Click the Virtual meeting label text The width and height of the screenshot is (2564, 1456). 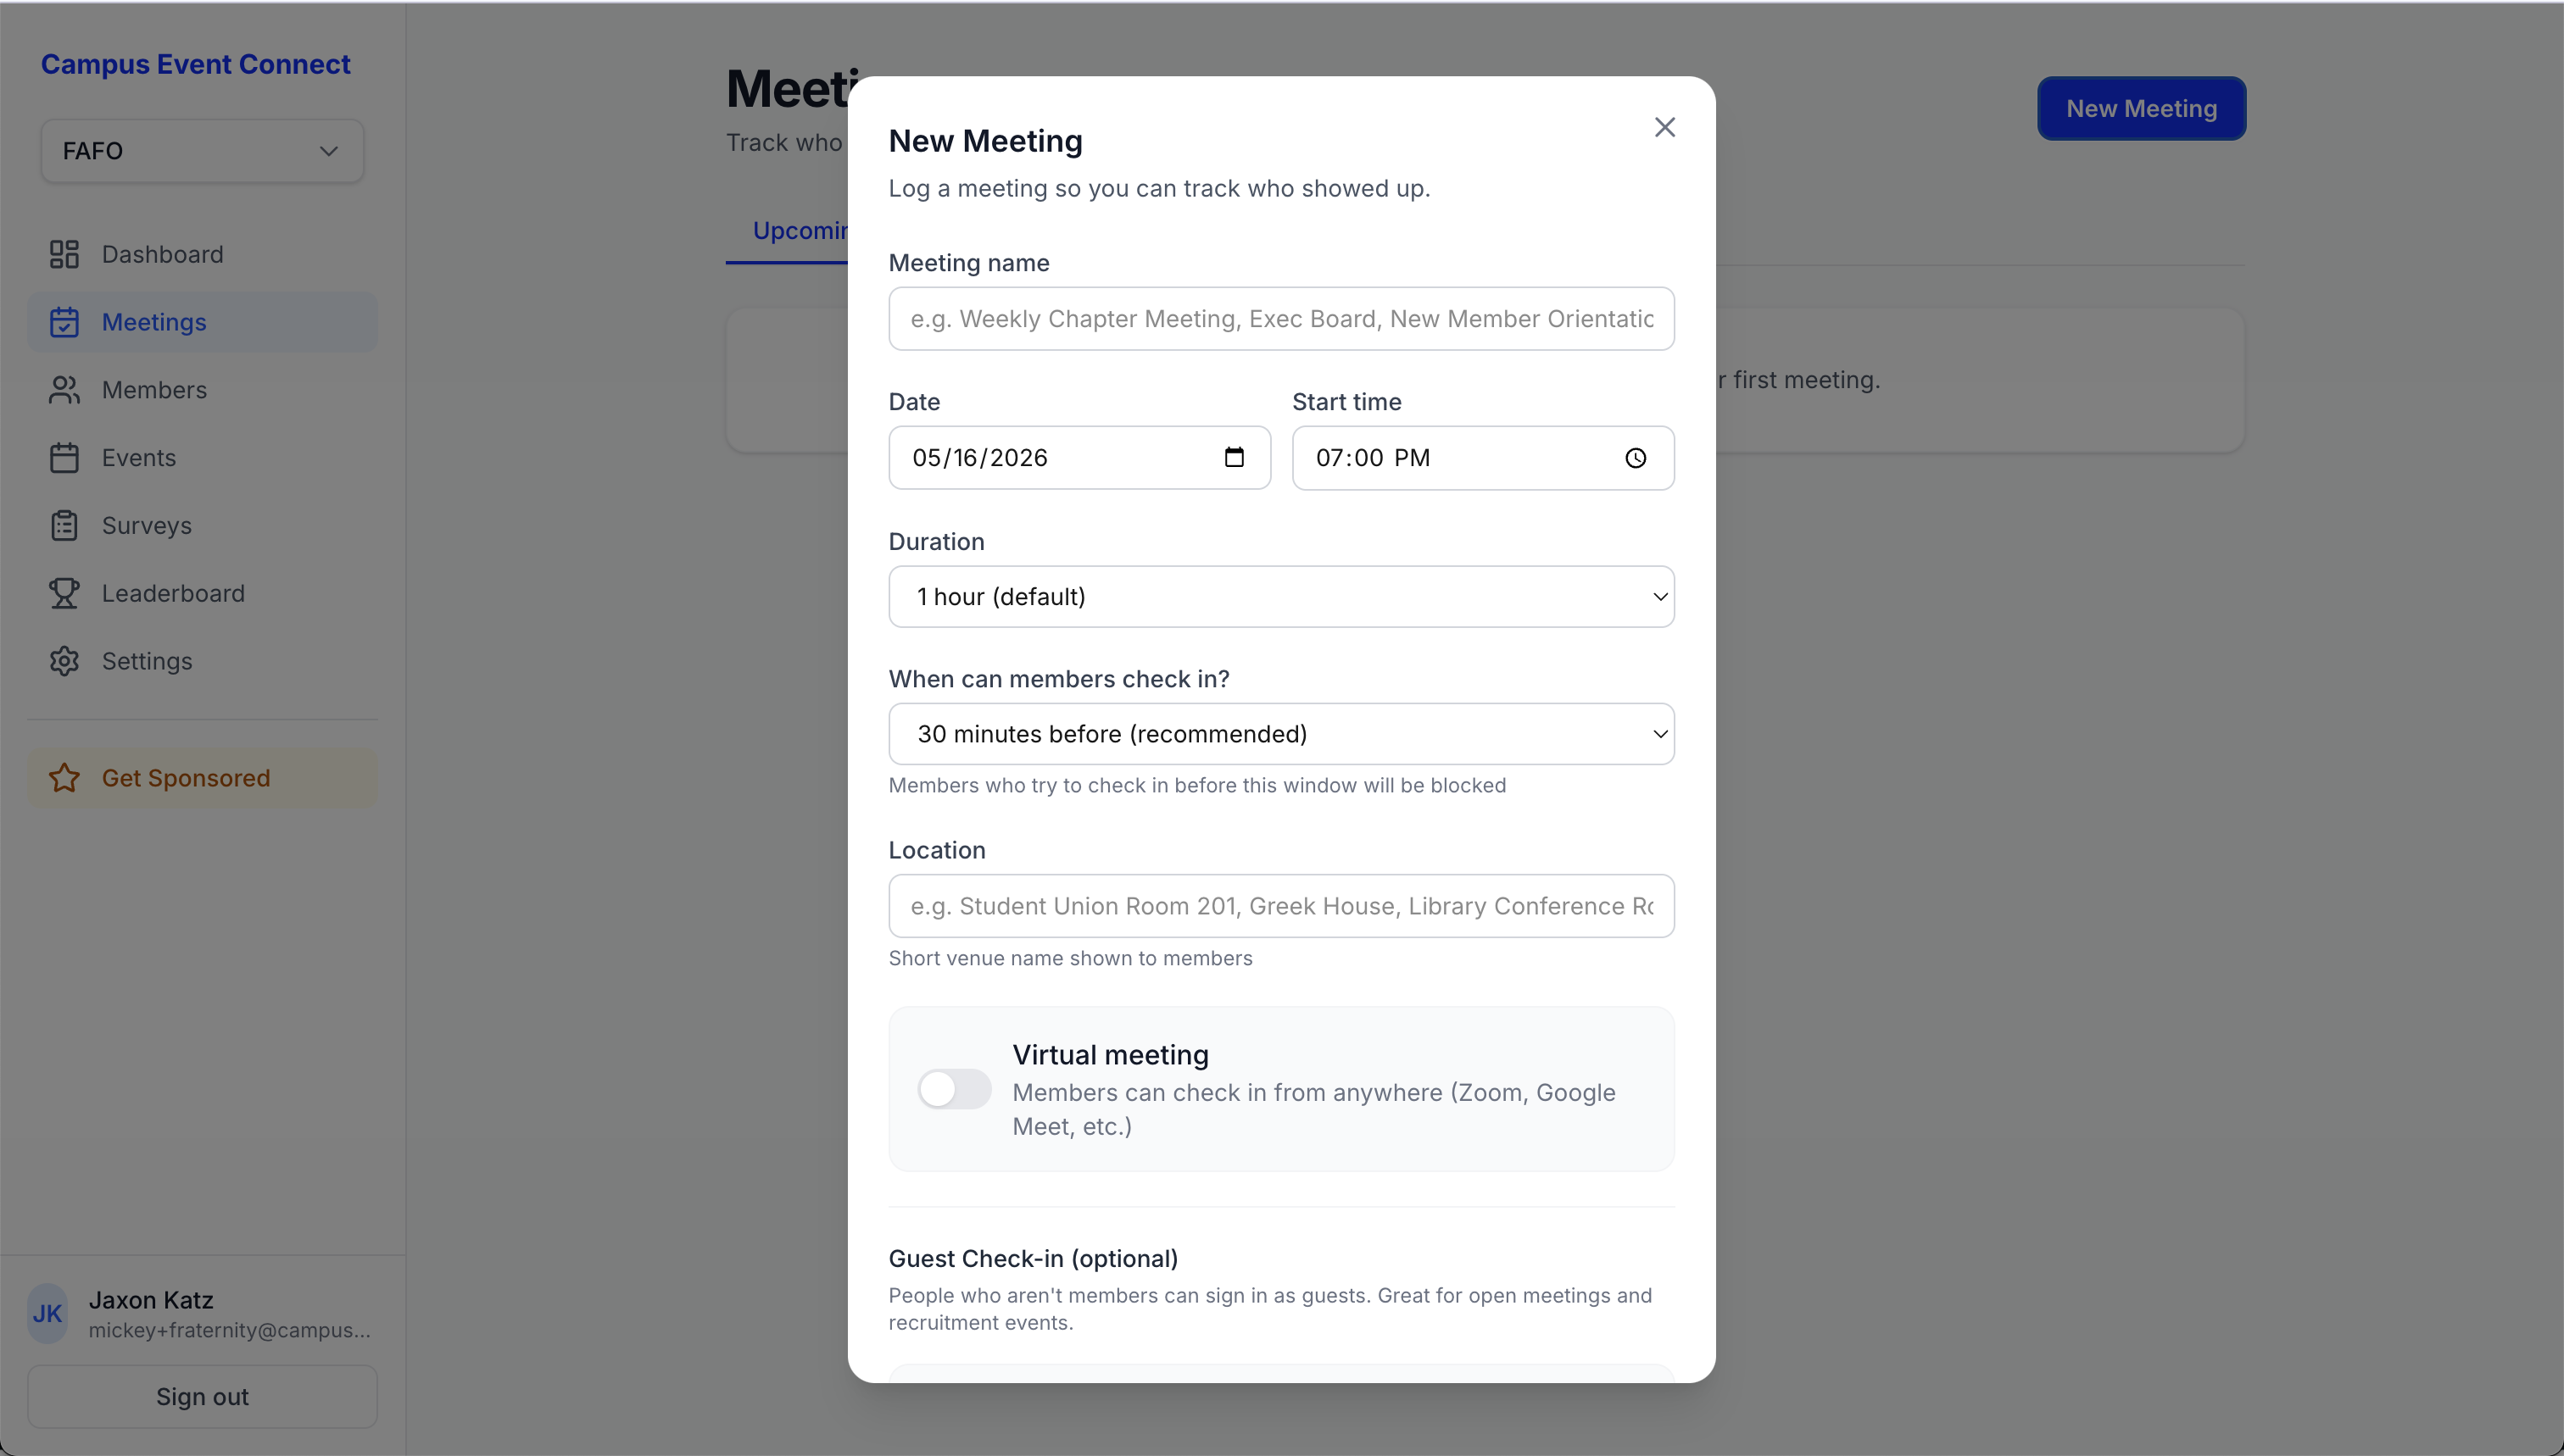1111,1055
